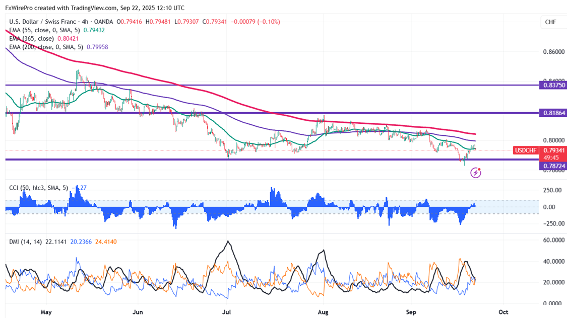Click the 0.80000 price axis label

point(553,140)
